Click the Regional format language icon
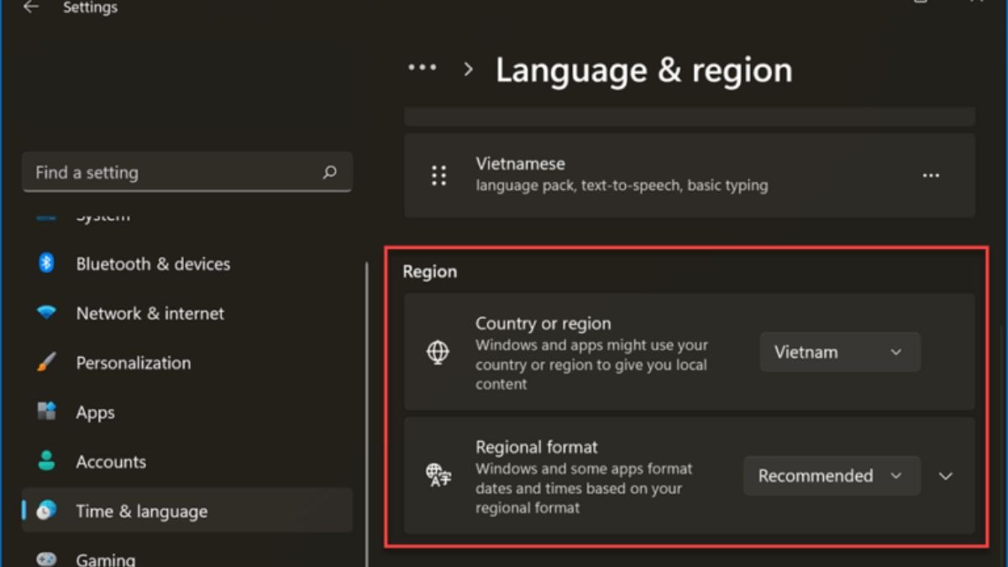Image resolution: width=1008 pixels, height=567 pixels. 438,475
